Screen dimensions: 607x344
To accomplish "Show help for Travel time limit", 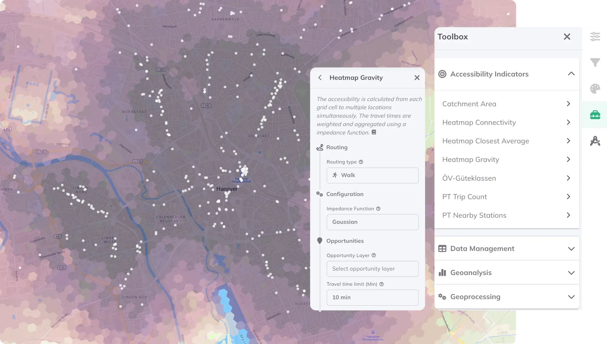I will pyautogui.click(x=381, y=284).
